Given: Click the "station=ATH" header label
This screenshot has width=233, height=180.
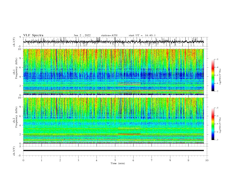Looking at the screenshot, I should tap(109, 35).
